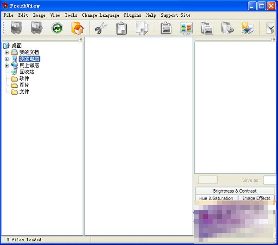Click the '0 files loaded' status text
The image size is (278, 245).
[x=24, y=240]
